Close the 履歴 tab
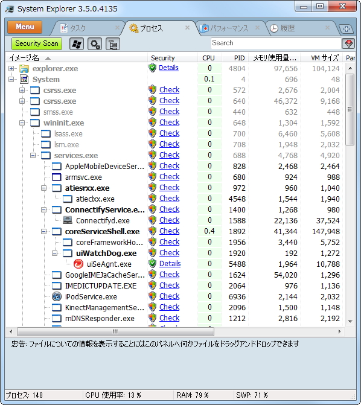Viewport: 361px width, 405px height. (x=327, y=27)
